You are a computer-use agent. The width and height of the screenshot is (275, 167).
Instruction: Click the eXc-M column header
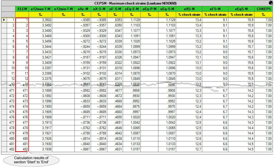click(83, 9)
